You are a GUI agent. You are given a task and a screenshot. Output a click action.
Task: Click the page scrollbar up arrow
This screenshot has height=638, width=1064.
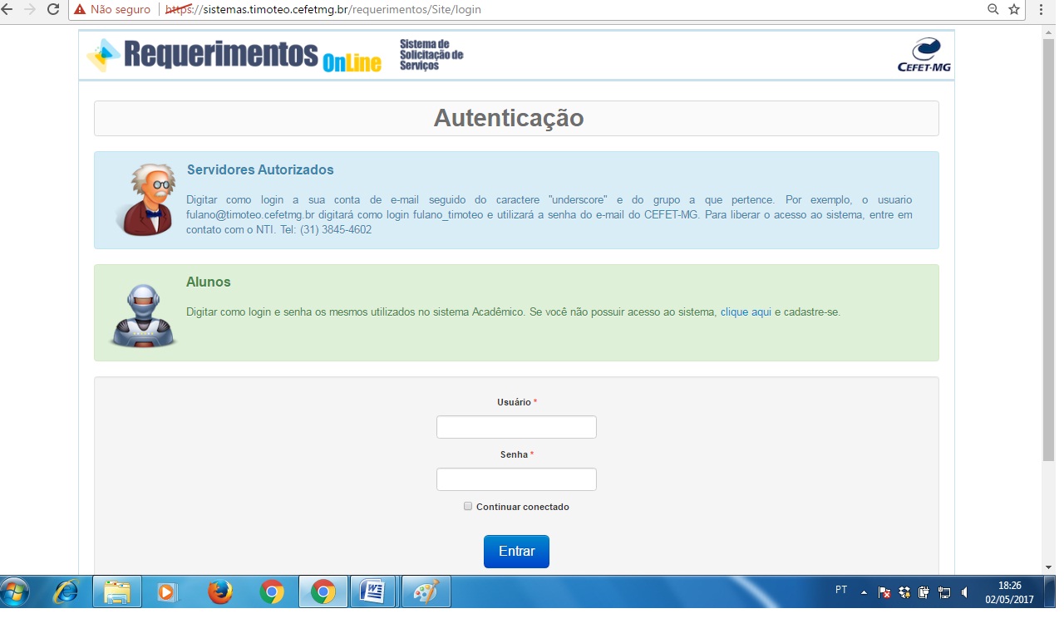pyautogui.click(x=1048, y=31)
